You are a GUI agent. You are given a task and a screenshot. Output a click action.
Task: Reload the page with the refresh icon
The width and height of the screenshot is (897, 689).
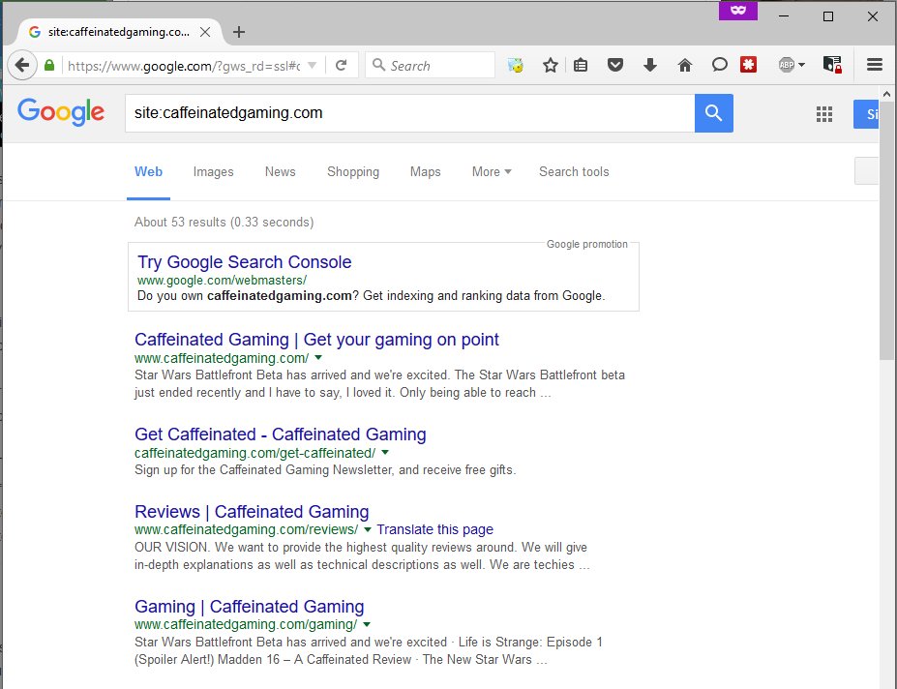(x=341, y=65)
